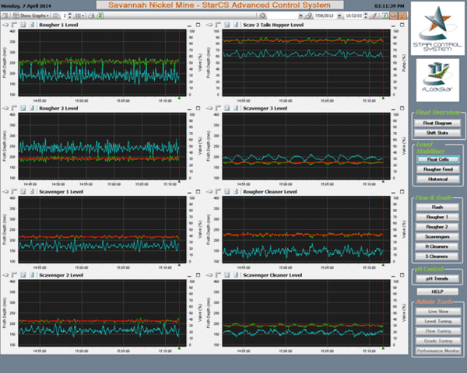Click the last orange toolbar icon
This screenshot has height=373, width=467.
click(x=402, y=16)
